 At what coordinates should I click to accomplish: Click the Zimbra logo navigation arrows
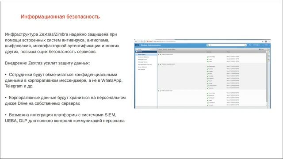[137, 45]
